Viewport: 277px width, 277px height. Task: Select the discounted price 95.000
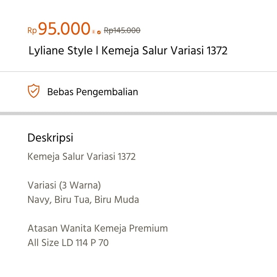tap(64, 28)
